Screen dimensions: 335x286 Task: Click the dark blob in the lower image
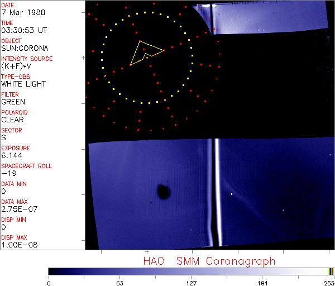tap(164, 192)
